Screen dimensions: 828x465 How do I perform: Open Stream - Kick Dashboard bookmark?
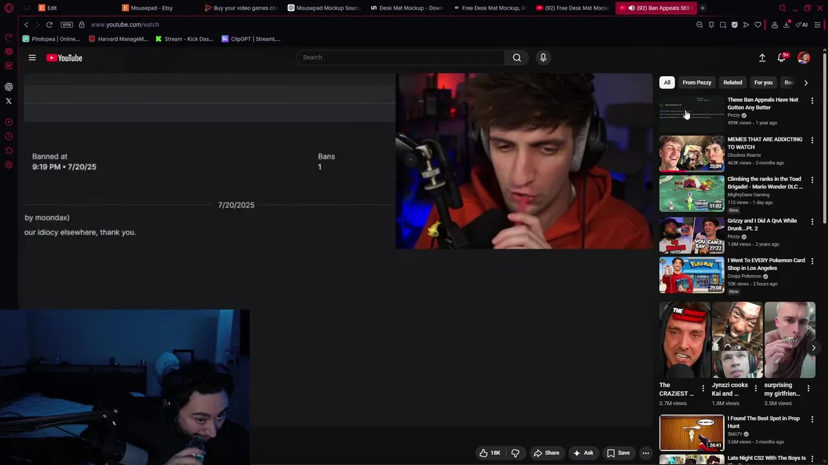pos(184,39)
